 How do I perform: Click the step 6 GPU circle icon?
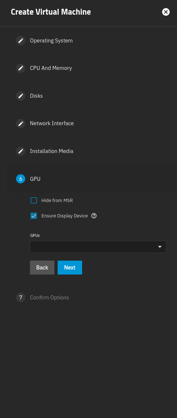click(21, 179)
